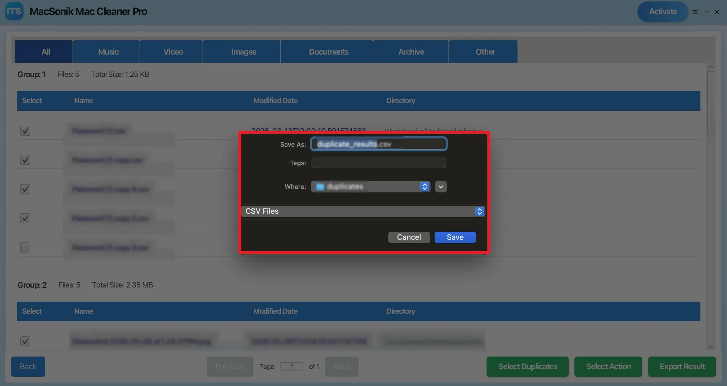Click the Save As filename field

379,144
